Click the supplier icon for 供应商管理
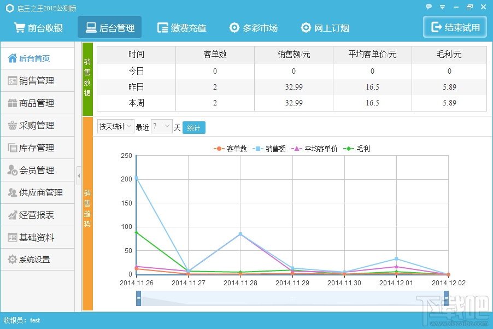The image size is (493, 329). point(12,192)
